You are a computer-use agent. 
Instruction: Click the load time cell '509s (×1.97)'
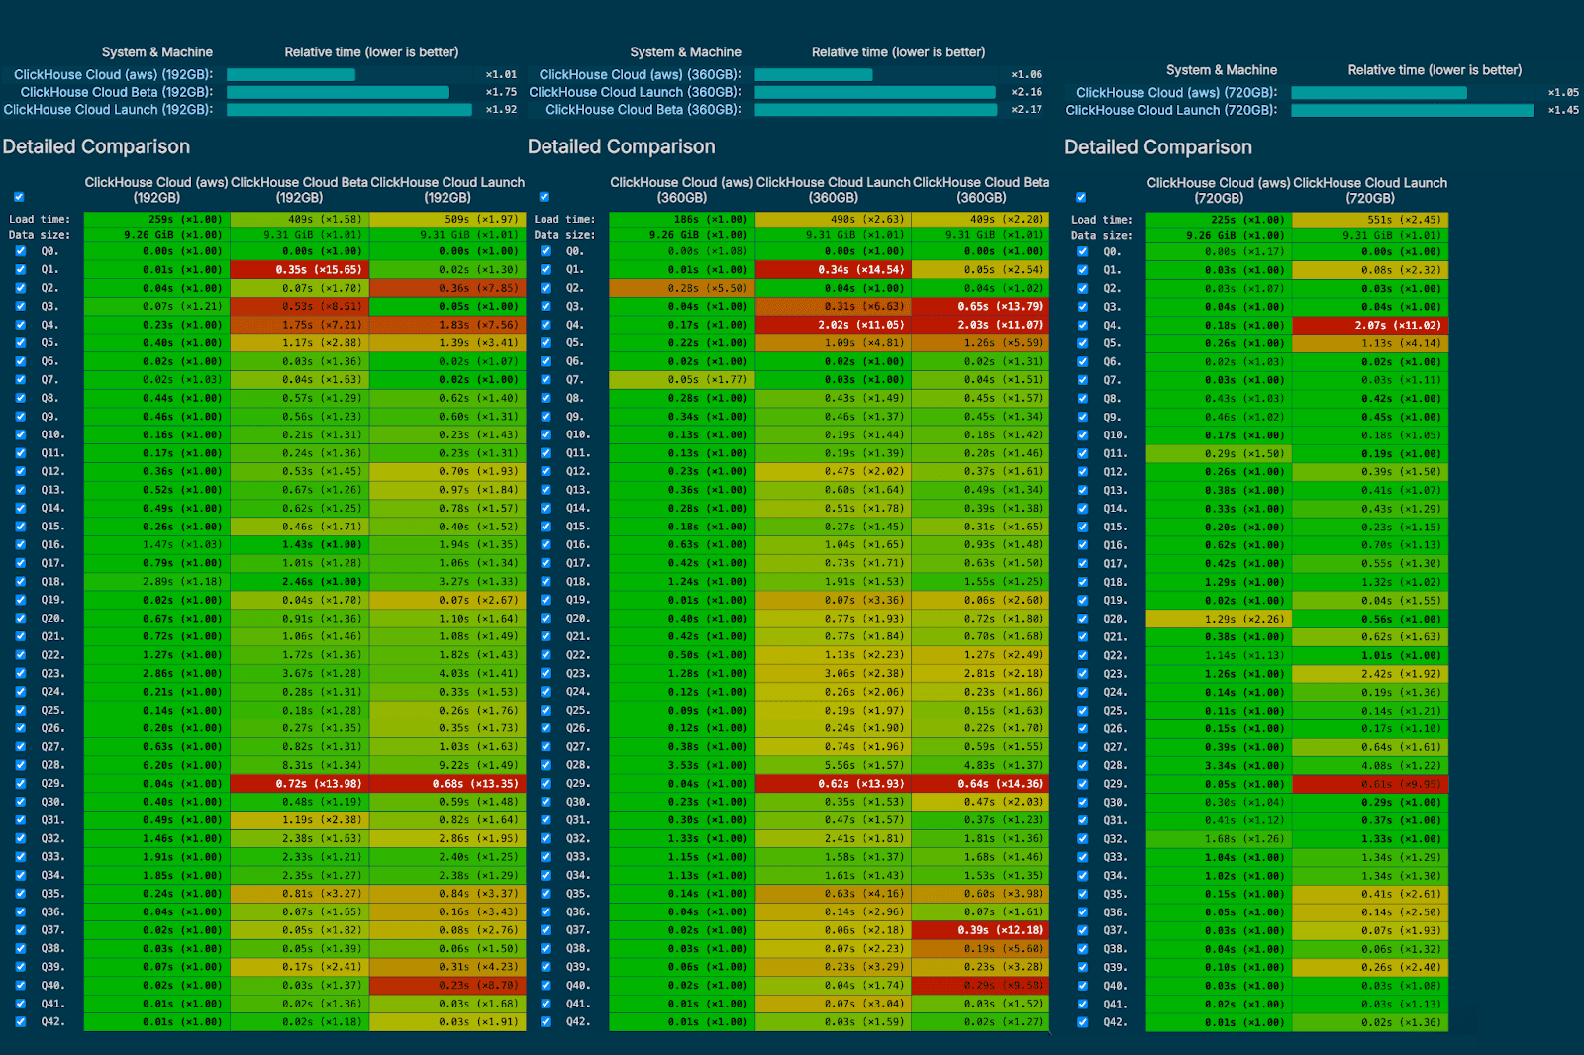point(447,219)
